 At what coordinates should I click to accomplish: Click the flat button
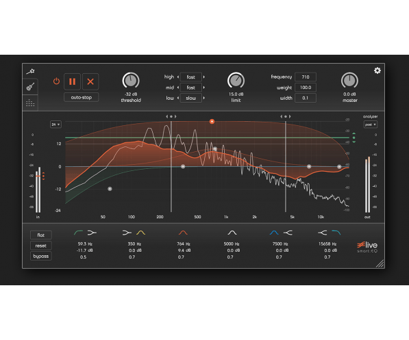click(41, 235)
